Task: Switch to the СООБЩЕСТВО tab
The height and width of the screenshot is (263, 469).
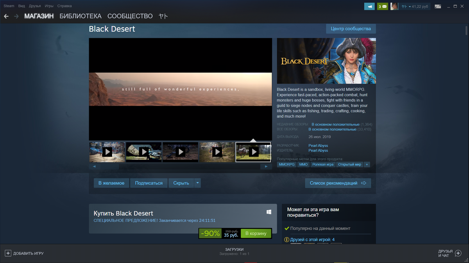Action: pos(130,16)
